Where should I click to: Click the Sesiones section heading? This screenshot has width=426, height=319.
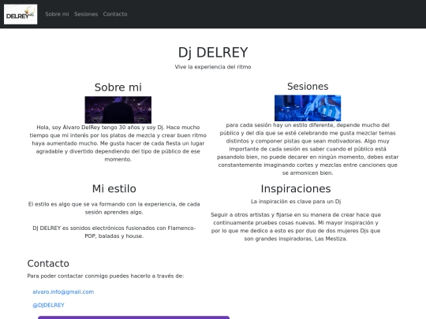coord(308,87)
